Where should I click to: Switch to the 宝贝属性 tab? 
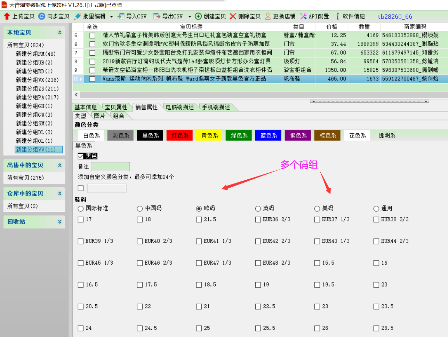click(x=116, y=107)
